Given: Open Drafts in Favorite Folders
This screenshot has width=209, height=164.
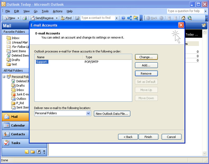Looking at the screenshot, I should (13, 60).
